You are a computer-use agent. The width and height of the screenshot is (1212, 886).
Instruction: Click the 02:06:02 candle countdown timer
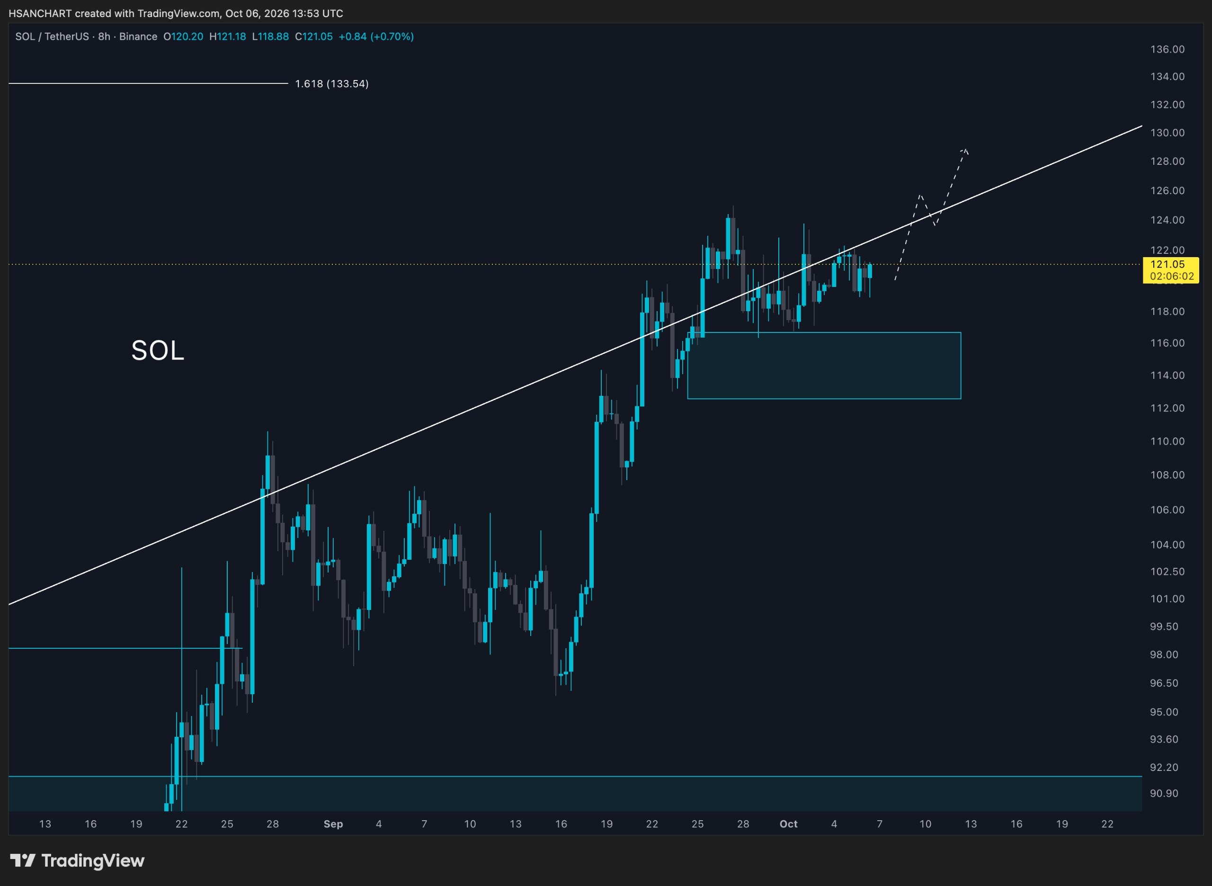tap(1171, 276)
